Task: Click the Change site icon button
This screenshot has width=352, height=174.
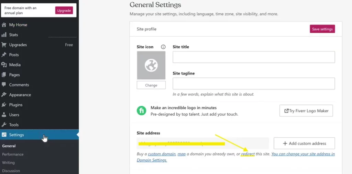Action: (x=151, y=85)
